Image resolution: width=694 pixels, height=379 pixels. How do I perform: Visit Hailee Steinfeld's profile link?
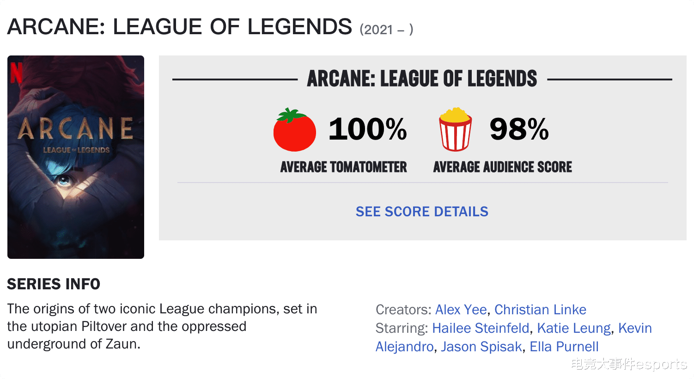coord(481,328)
